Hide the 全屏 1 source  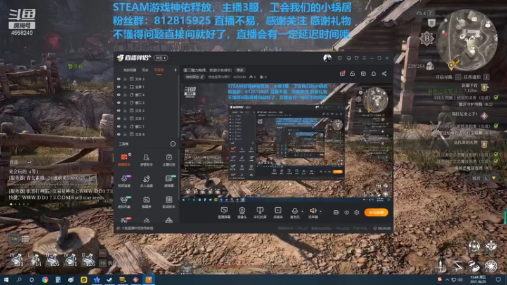[x=119, y=87]
